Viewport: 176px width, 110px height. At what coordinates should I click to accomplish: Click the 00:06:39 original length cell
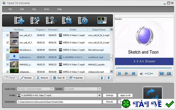[41, 57]
